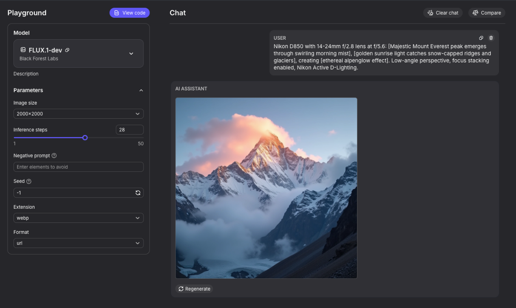Randomize the seed with refresh icon
The height and width of the screenshot is (308, 516).
[x=138, y=193]
